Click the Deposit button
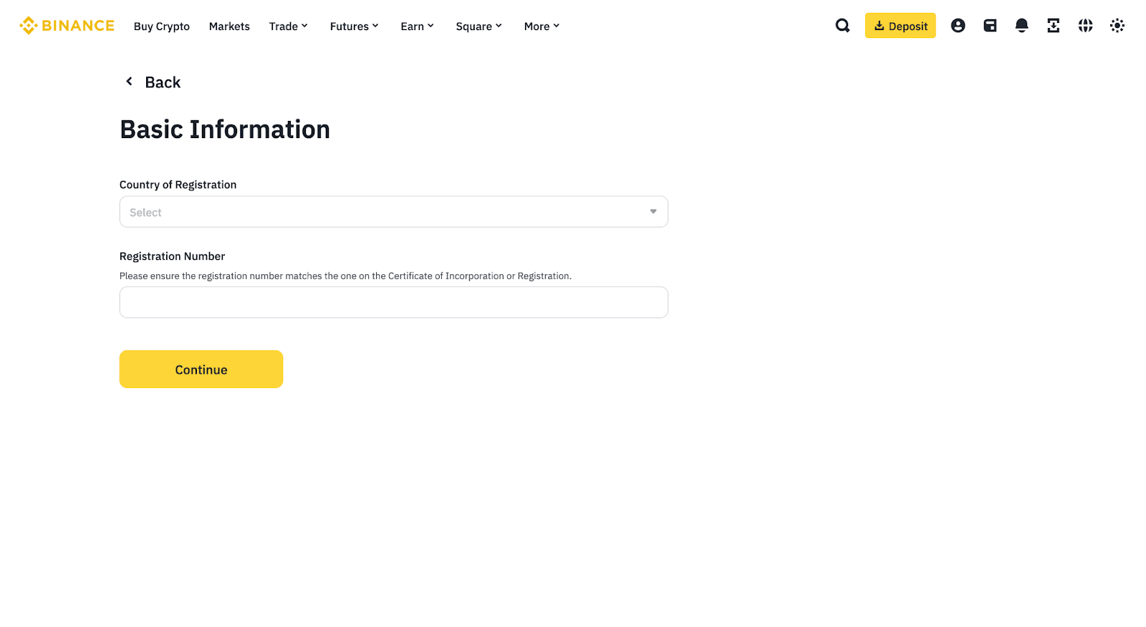1146x627 pixels. [x=900, y=26]
